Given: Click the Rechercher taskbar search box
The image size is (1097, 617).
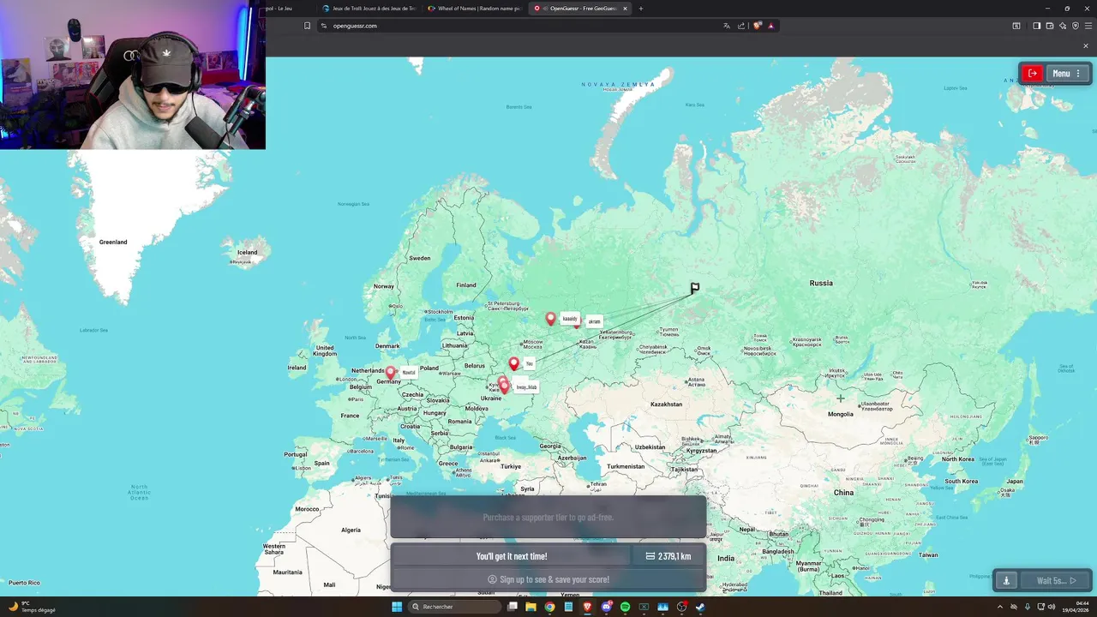Looking at the screenshot, I should point(455,607).
